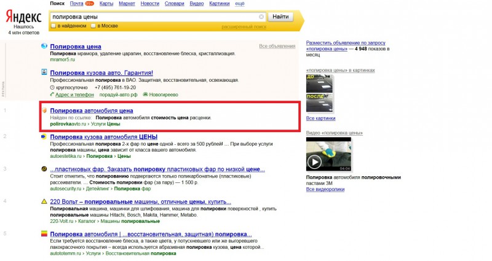Click 'Разместить объявление по запросу' link
Viewport: 492px width, 261px height.
(x=346, y=43)
